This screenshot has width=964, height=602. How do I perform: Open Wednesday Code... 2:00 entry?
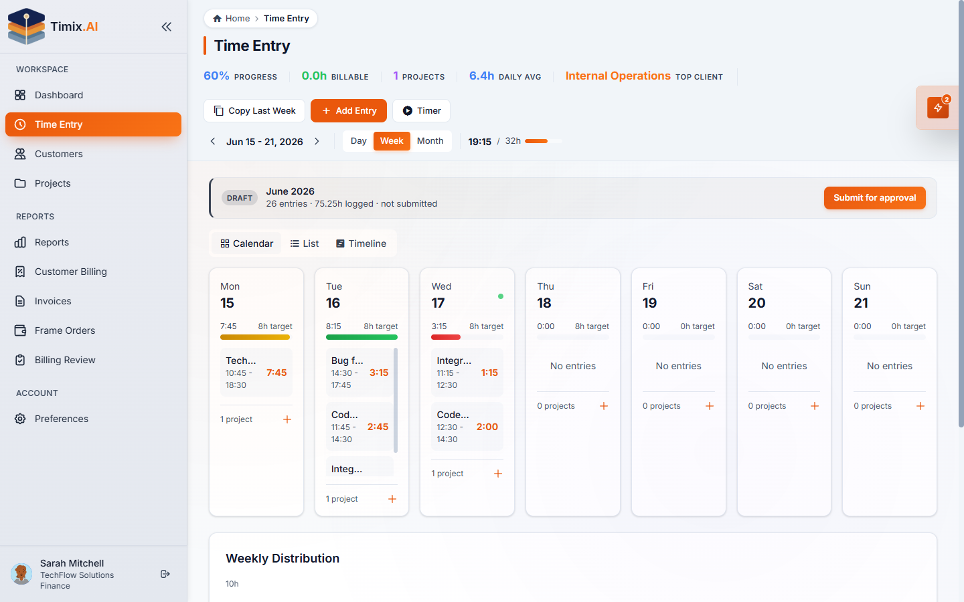click(x=467, y=427)
